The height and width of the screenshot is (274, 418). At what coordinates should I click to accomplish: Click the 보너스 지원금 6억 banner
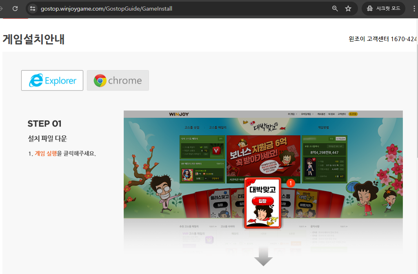263,155
